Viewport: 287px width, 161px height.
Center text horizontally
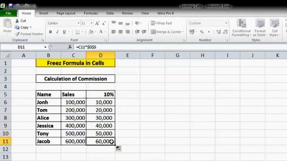tap(121, 32)
